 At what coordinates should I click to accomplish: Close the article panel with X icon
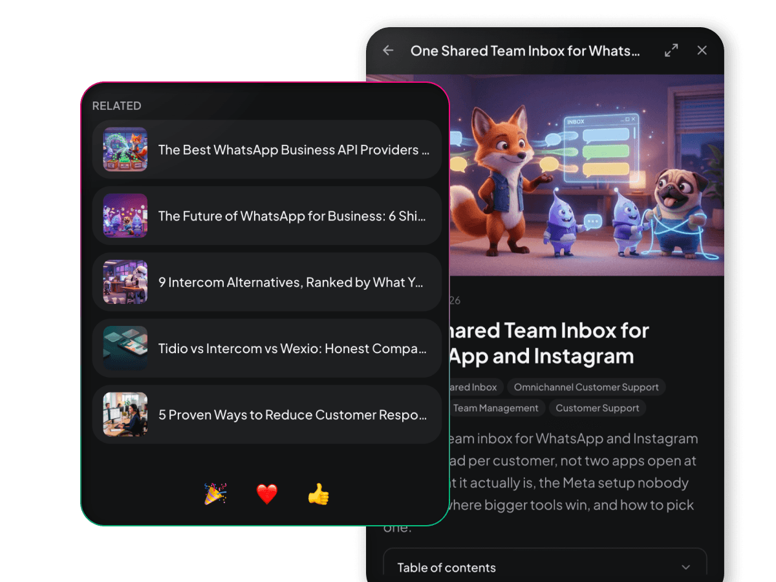tap(702, 50)
